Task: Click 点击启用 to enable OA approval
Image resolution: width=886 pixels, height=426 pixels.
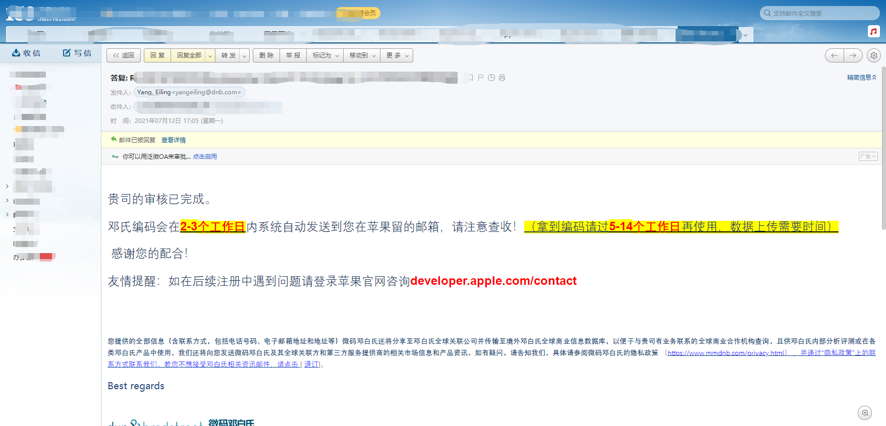Action: 205,157
